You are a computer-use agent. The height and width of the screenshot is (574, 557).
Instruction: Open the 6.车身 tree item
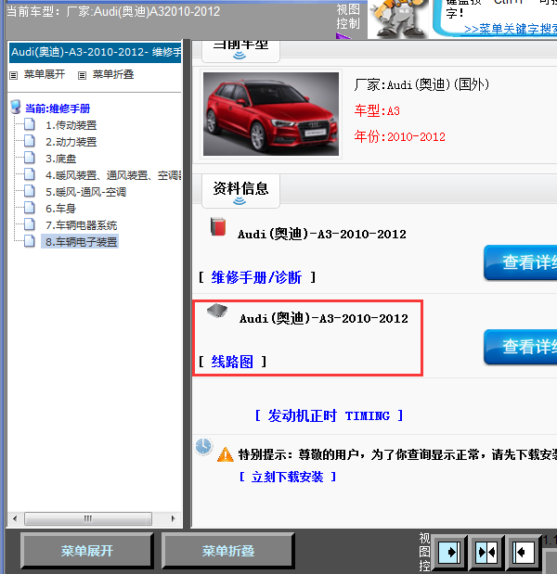pyautogui.click(x=60, y=209)
